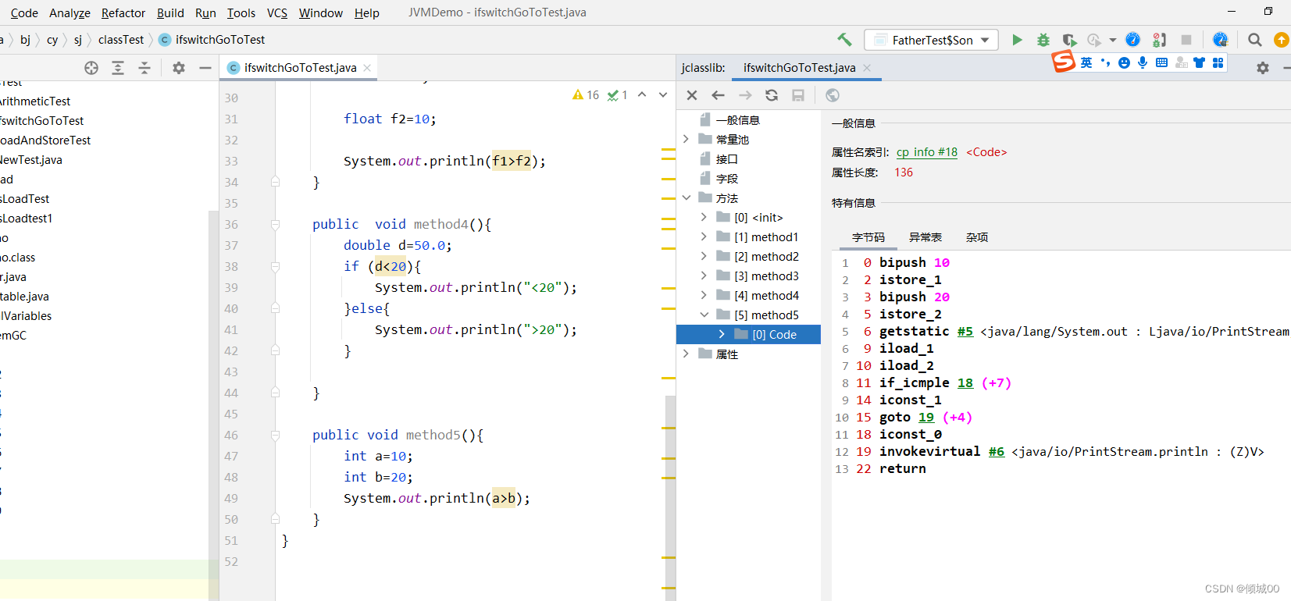This screenshot has height=601, width=1291.
Task: Open the Sogou toolbox grid icon
Action: [1218, 62]
